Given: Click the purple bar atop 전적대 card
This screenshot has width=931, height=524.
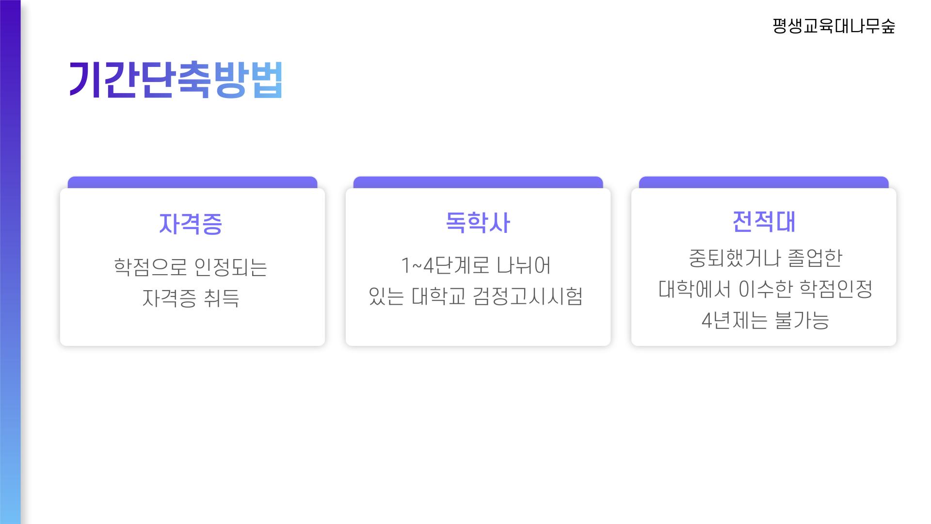Looking at the screenshot, I should pos(764,182).
